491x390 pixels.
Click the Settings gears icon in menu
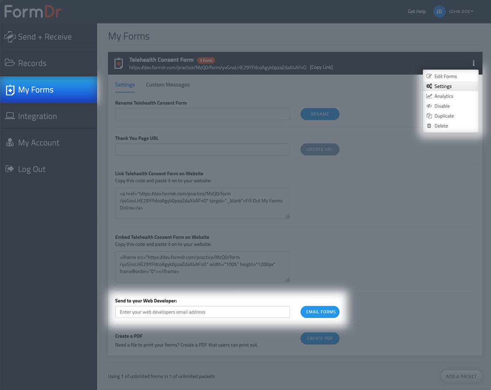pos(429,86)
